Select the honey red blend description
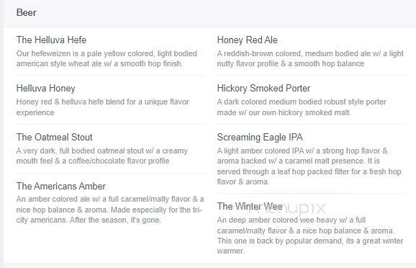Viewport: 416px width, 268px height. [x=103, y=107]
